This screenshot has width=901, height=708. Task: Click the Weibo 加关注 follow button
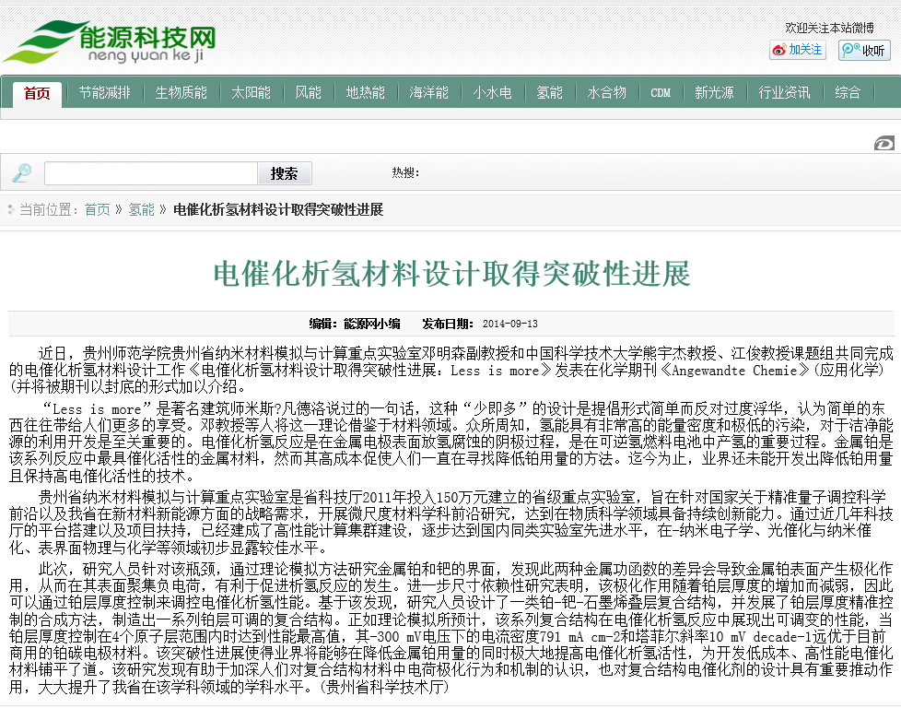[x=798, y=50]
